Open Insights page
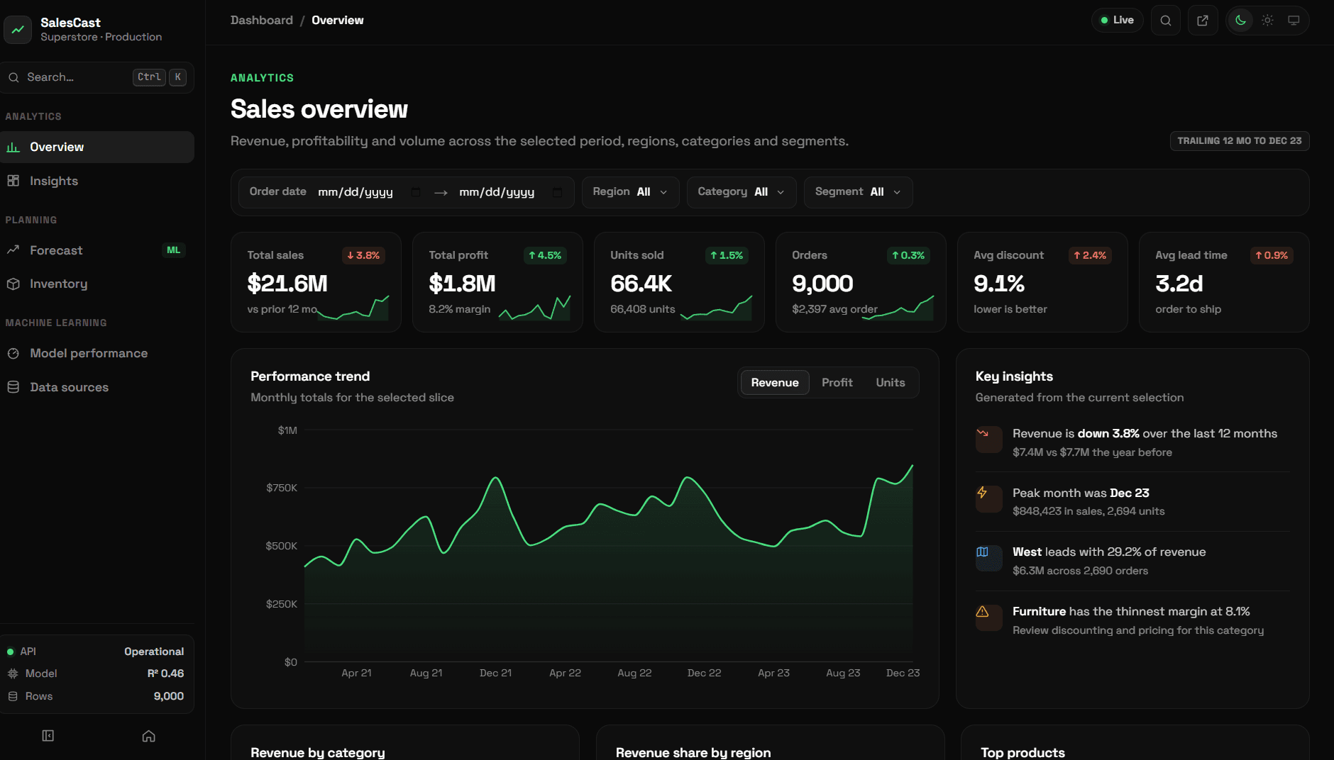 pyautogui.click(x=97, y=181)
